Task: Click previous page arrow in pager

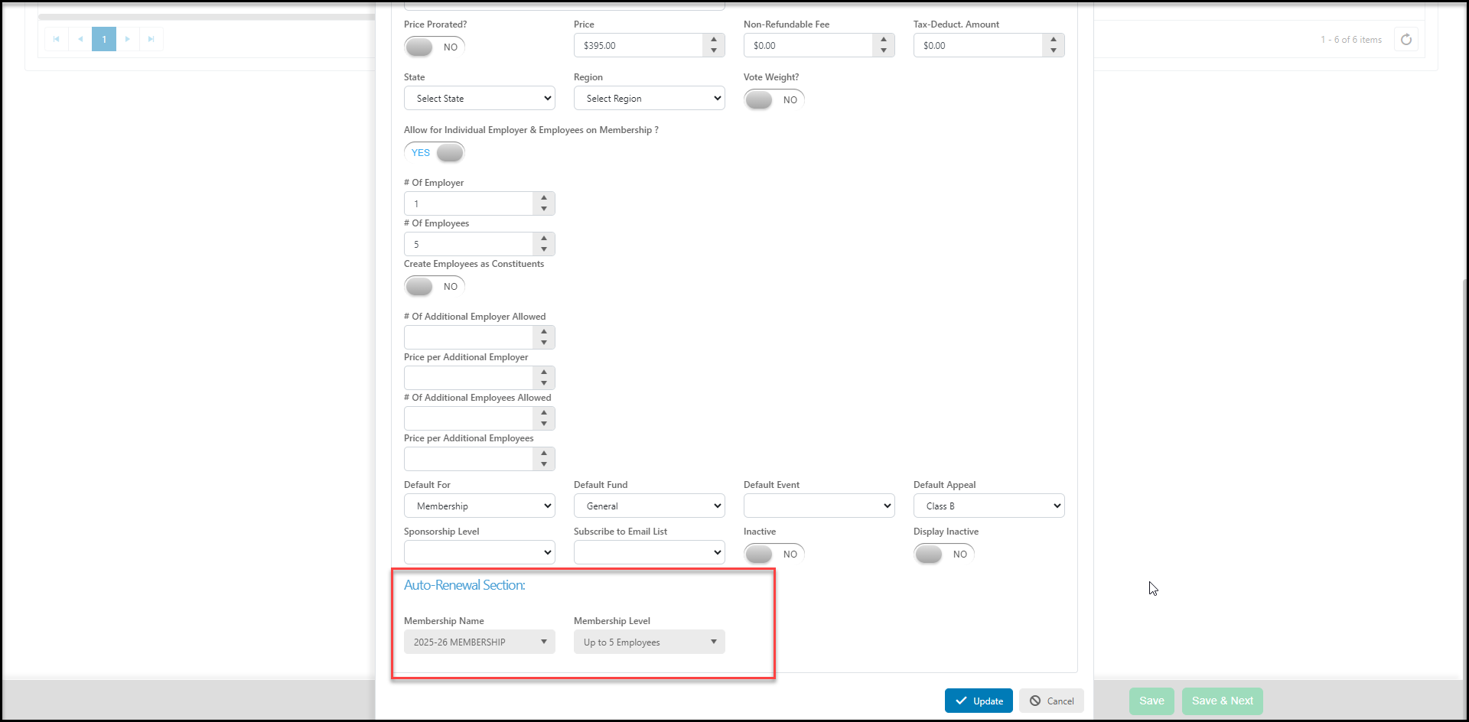Action: [x=80, y=39]
